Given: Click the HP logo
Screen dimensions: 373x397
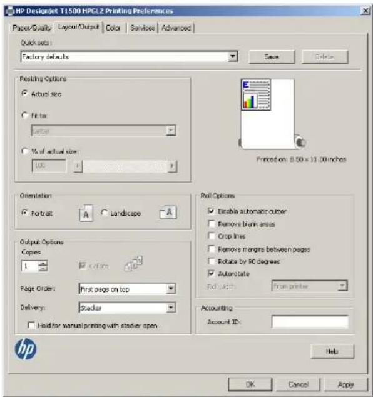Looking at the screenshot, I should coord(25,349).
